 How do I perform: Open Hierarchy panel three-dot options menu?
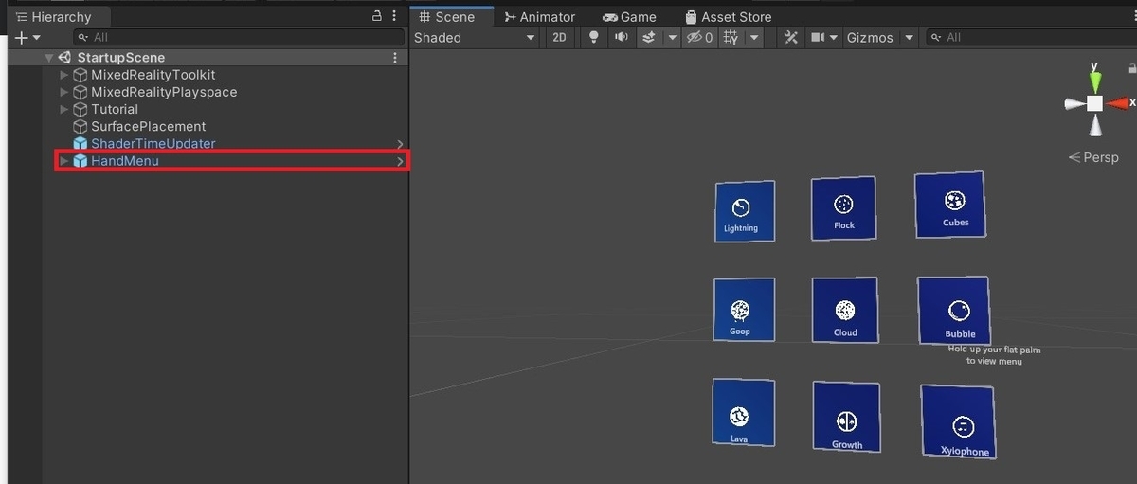pos(395,16)
